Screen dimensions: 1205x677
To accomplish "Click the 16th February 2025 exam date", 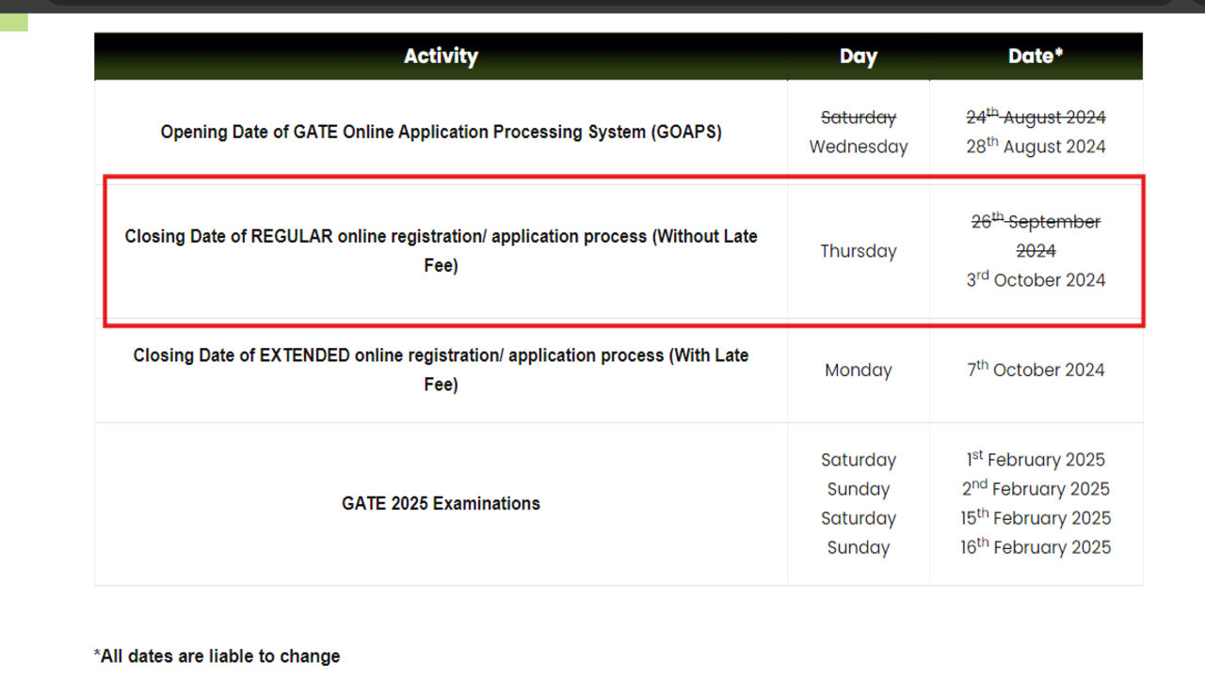I will [x=1036, y=547].
